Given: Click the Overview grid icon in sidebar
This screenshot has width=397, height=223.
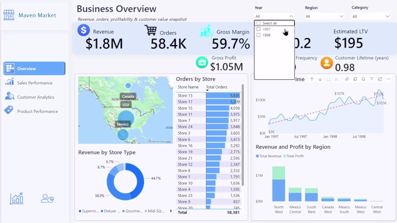Looking at the screenshot, I should tap(10, 68).
